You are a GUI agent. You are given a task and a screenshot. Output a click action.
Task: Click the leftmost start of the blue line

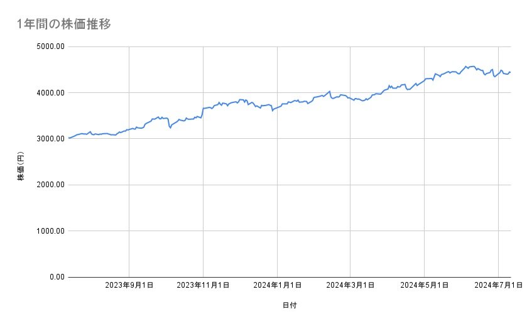click(x=68, y=138)
